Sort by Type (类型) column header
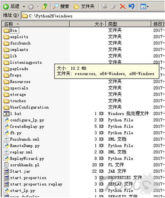Image resolution: width=165 pixels, height=198 pixels. (x=128, y=24)
